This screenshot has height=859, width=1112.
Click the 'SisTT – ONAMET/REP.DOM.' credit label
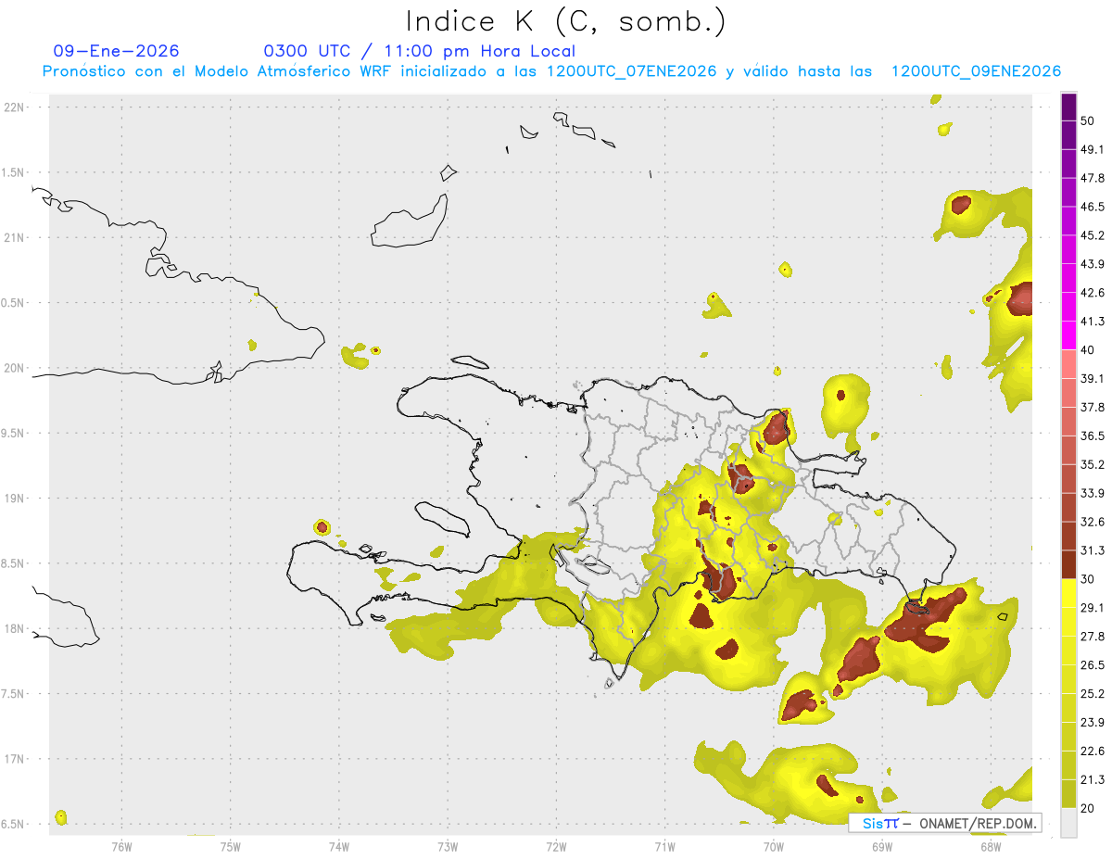point(945,823)
